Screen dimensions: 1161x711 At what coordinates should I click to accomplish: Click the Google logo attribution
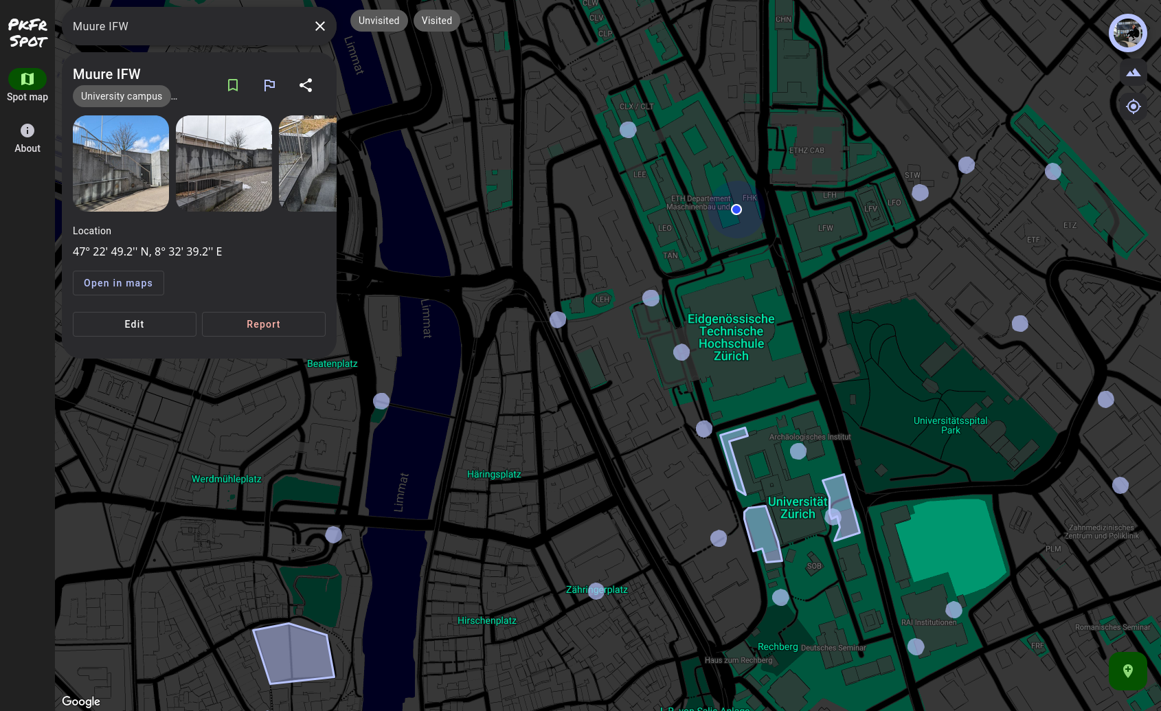point(81,701)
